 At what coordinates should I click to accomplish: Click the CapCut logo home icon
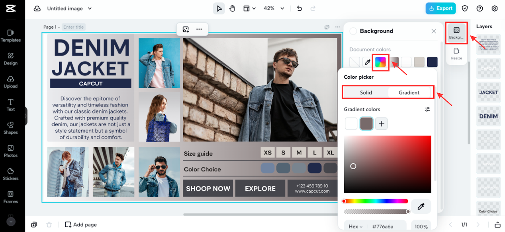[x=11, y=8]
